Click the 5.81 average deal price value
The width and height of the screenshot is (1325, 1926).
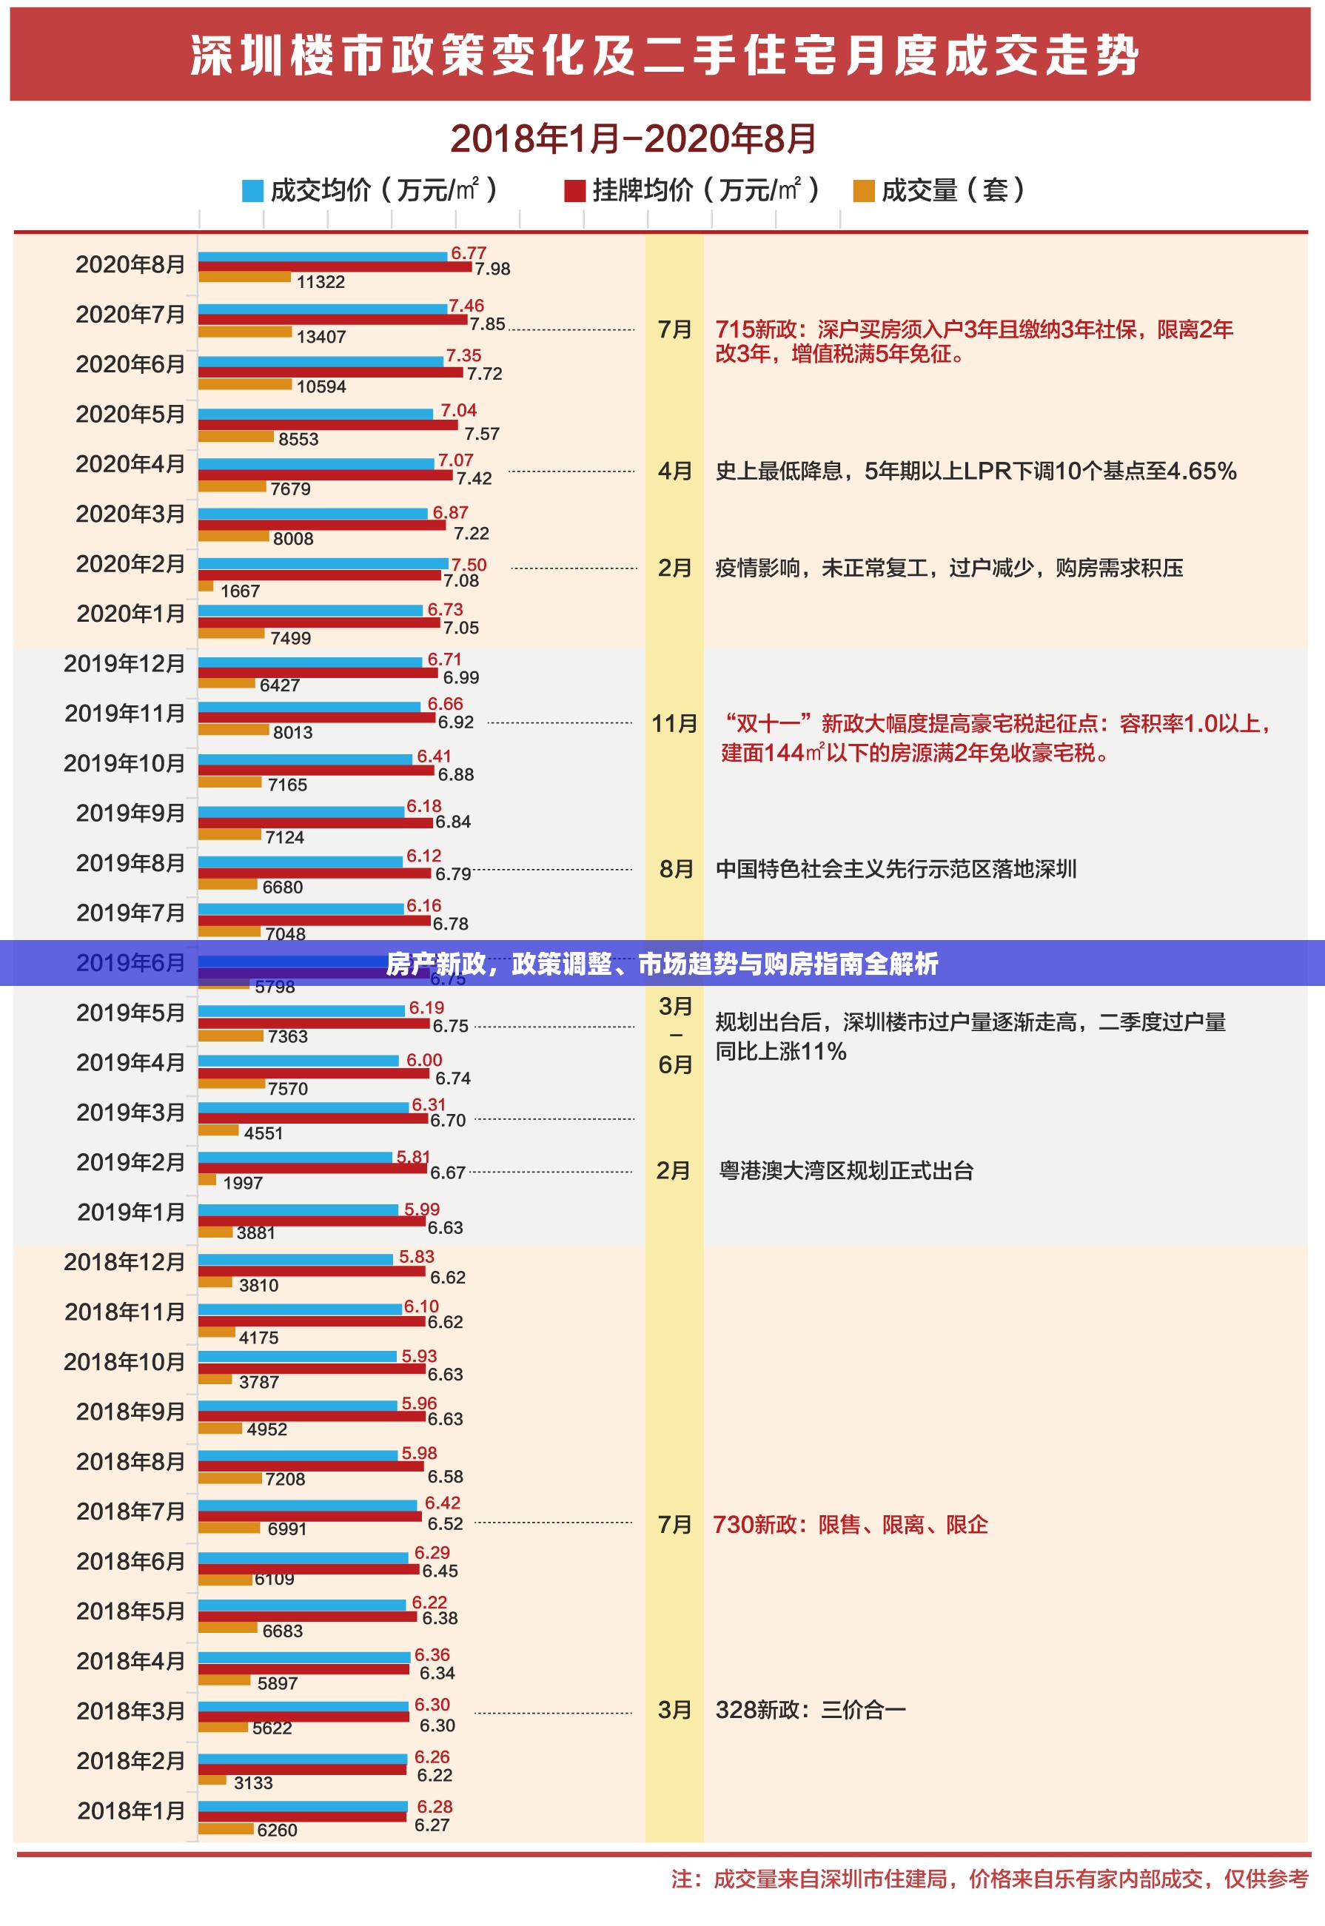coord(412,1157)
